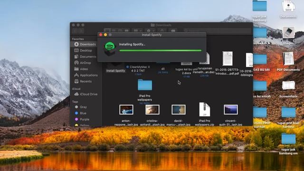The height and width of the screenshot is (171, 304).
Task: Select the tugas kel bu umi 2.docx file
Action: [x=186, y=71]
